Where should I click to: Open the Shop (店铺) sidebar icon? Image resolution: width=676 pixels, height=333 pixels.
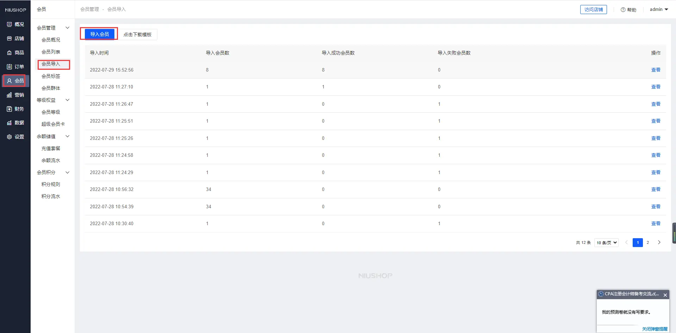10,38
